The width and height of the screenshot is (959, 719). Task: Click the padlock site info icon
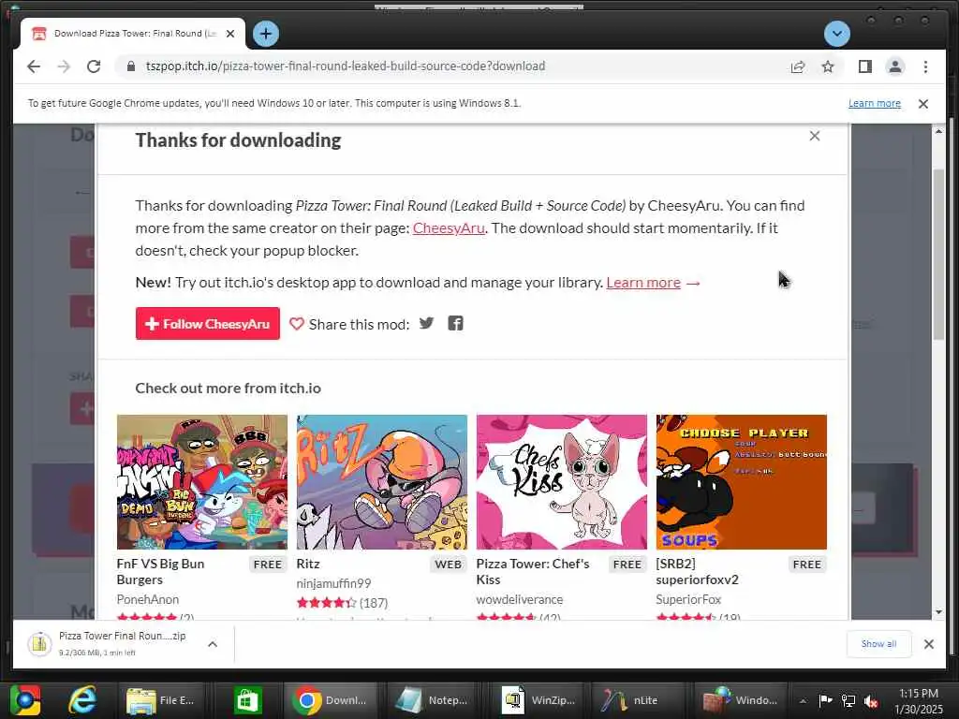pyautogui.click(x=130, y=66)
